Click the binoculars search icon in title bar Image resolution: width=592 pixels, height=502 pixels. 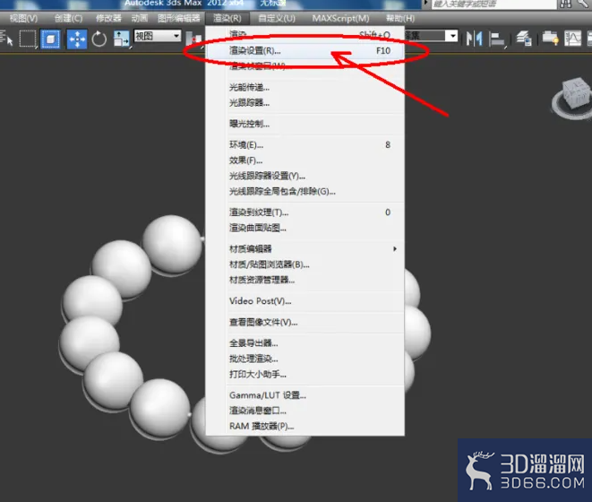click(x=566, y=4)
